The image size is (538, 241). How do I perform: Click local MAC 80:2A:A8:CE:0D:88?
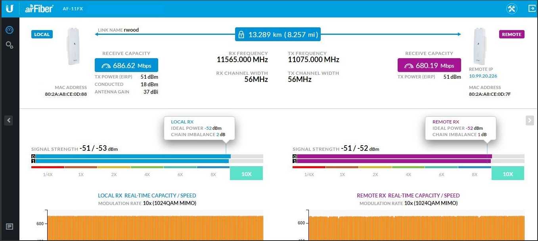66,94
